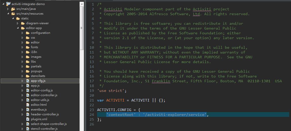Click the app-cfg.js file icon
The width and height of the screenshot is (291, 131).
click(x=28, y=81)
